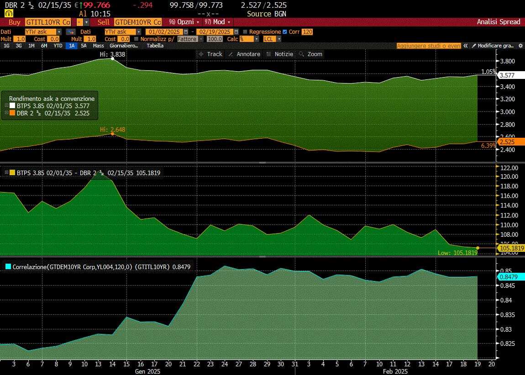Click the chart settings gear icon
This screenshot has width=525, height=375.
pos(520,46)
